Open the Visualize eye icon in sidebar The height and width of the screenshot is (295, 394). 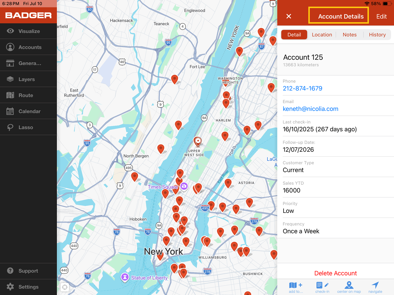pyautogui.click(x=10, y=31)
